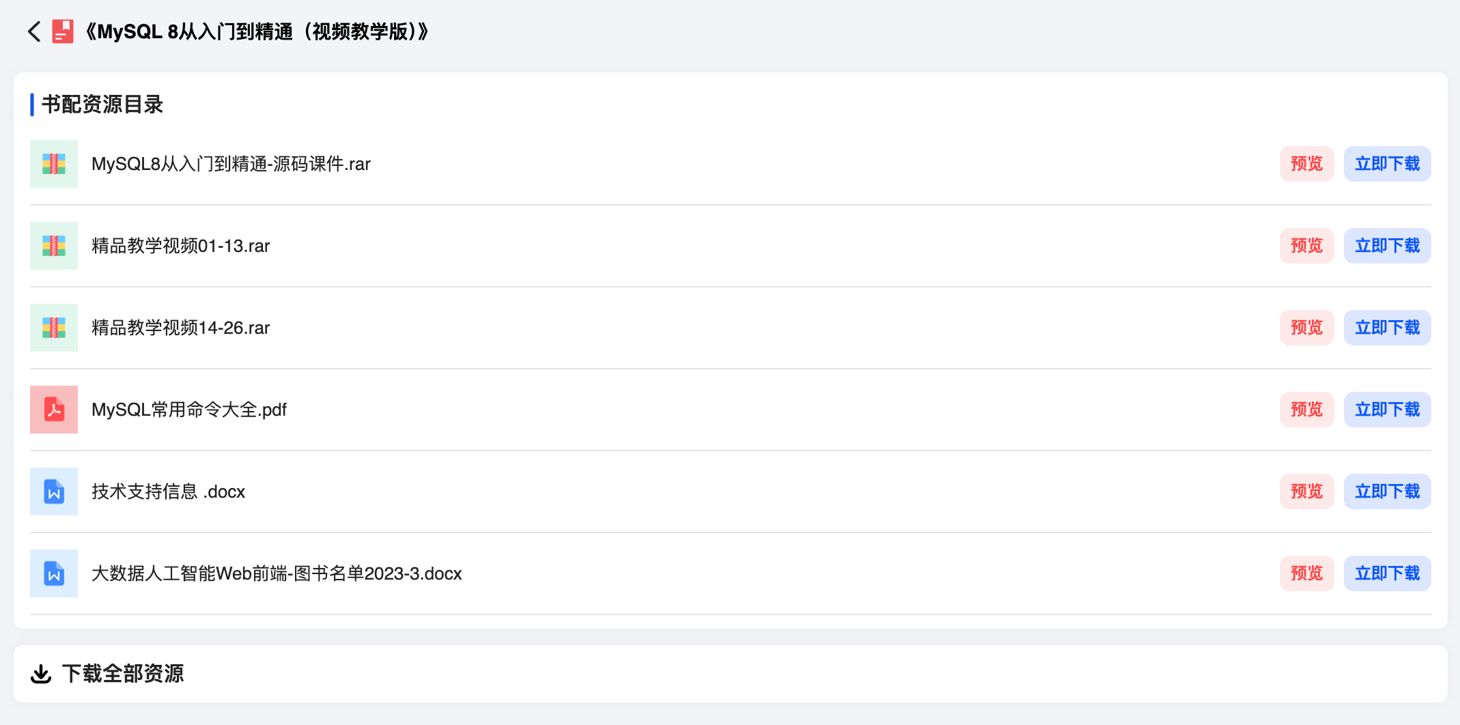Go back using the left chevron arrow
The height and width of the screenshot is (725, 1460).
coord(34,31)
